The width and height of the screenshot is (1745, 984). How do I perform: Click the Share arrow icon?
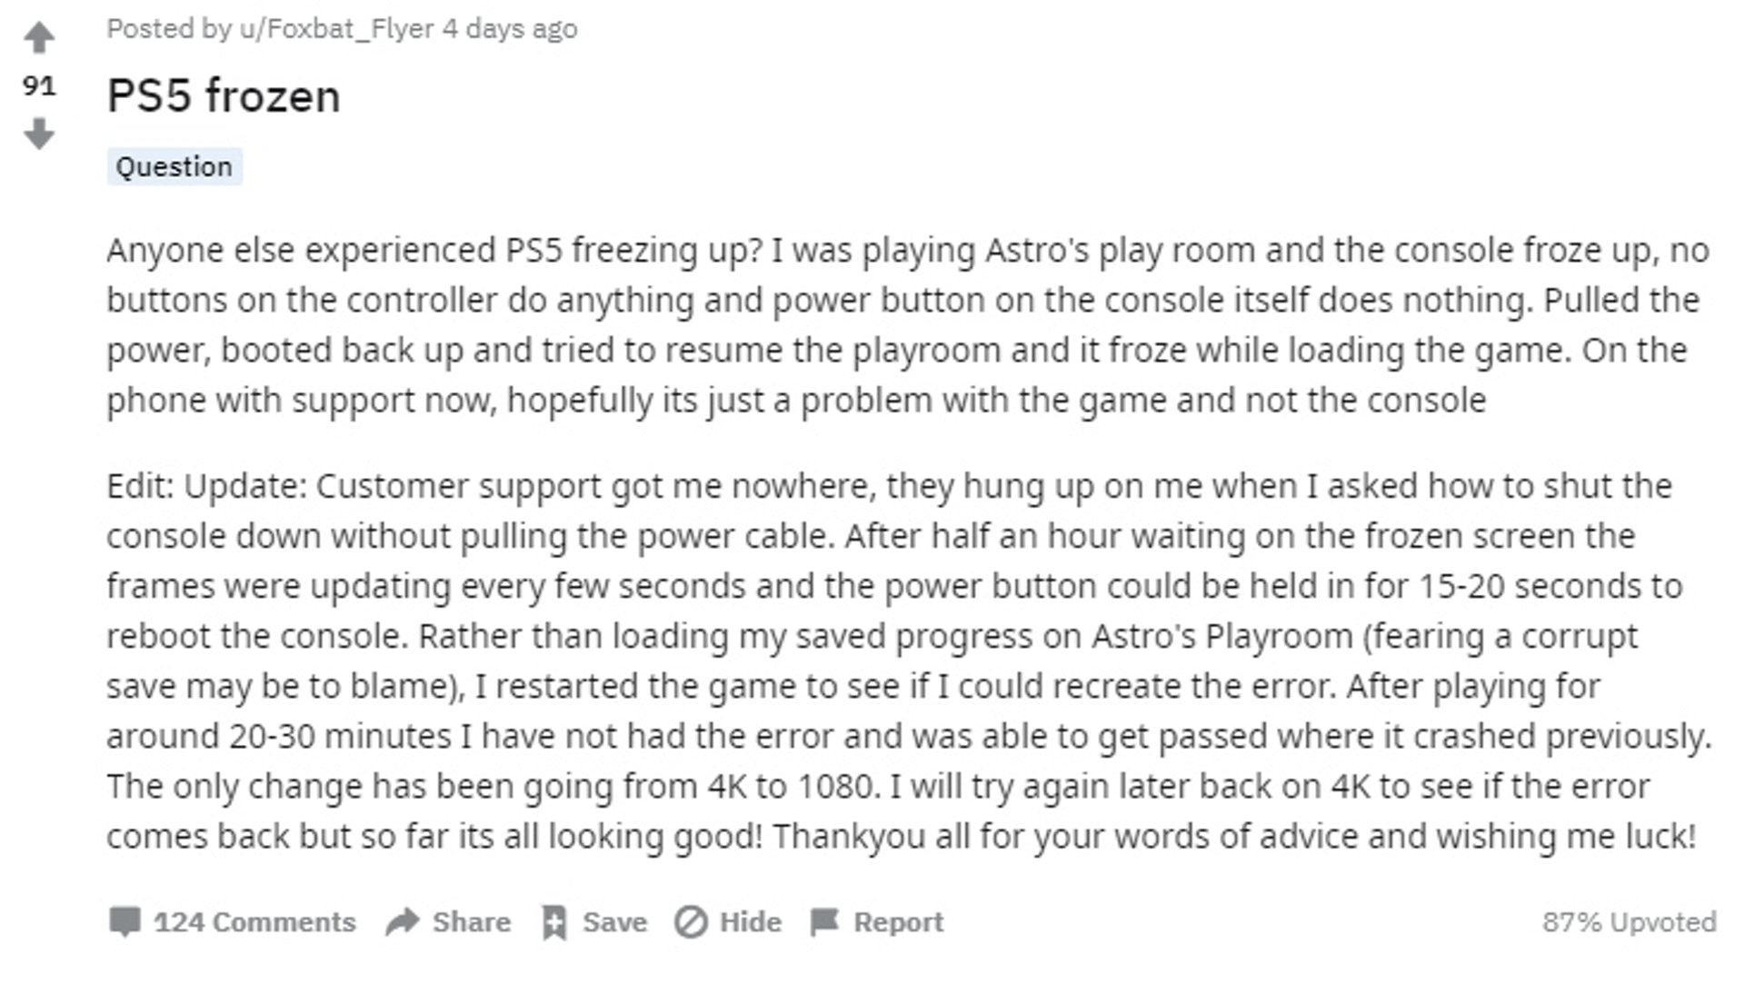402,921
